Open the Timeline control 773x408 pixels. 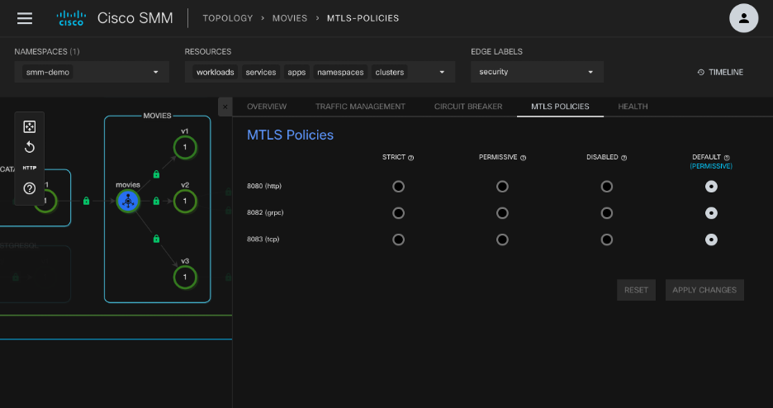coord(720,72)
